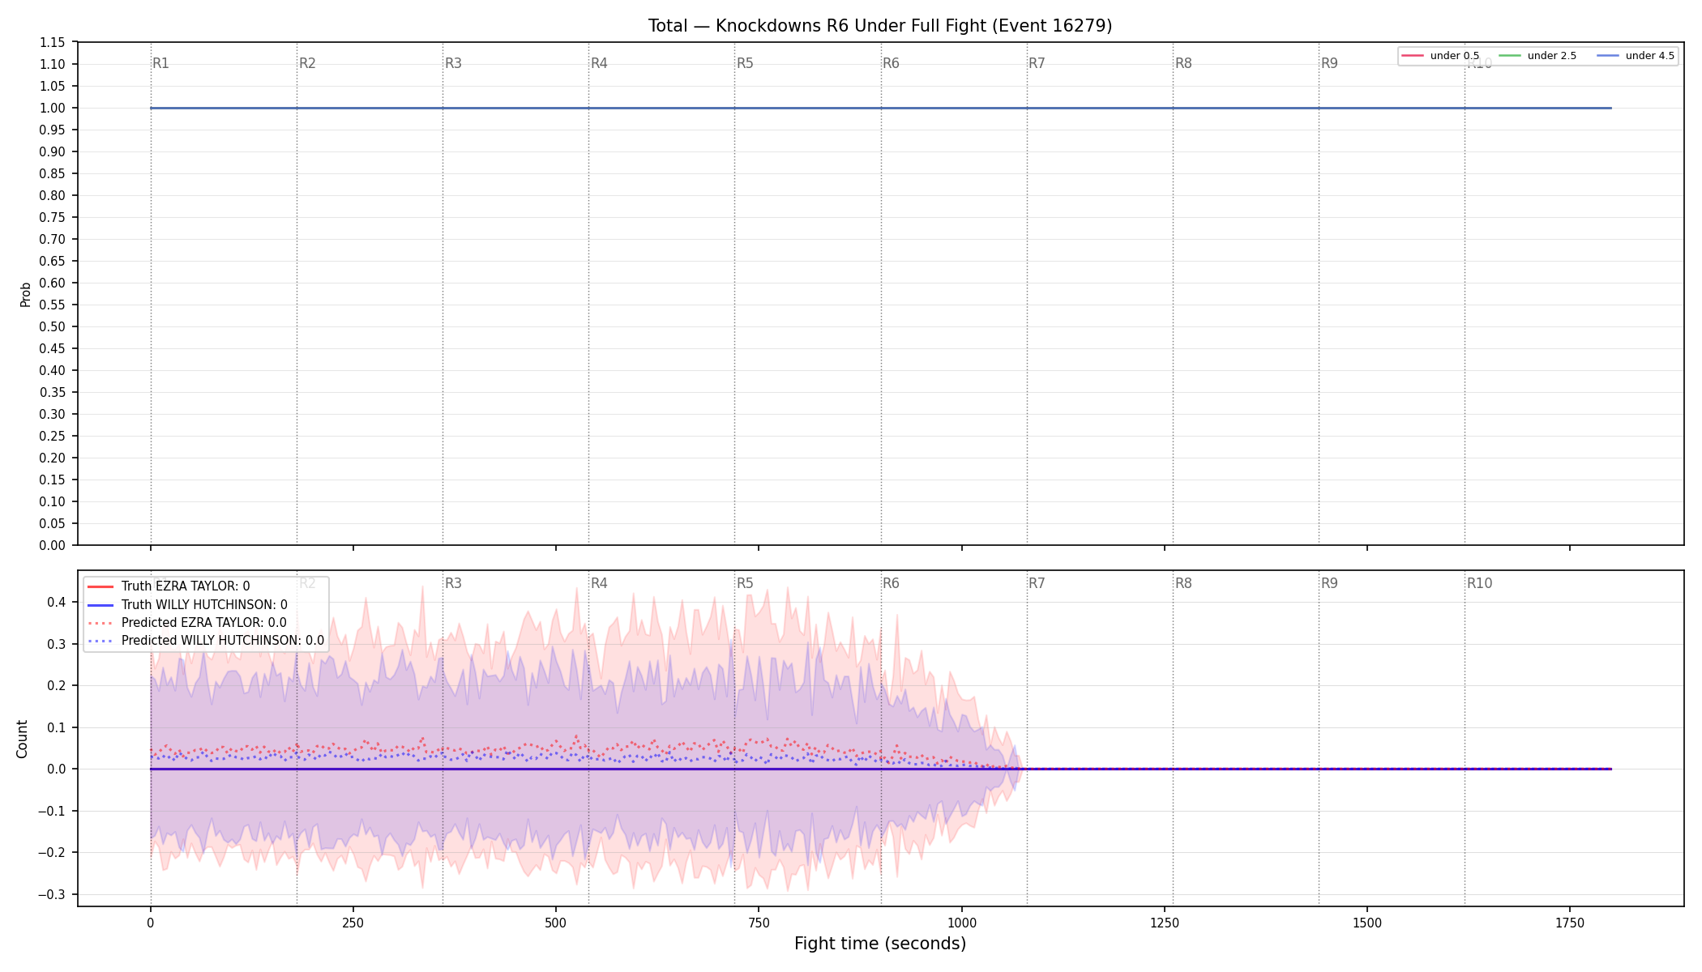Click the 1.00 tick on the Prob axis

coord(53,109)
